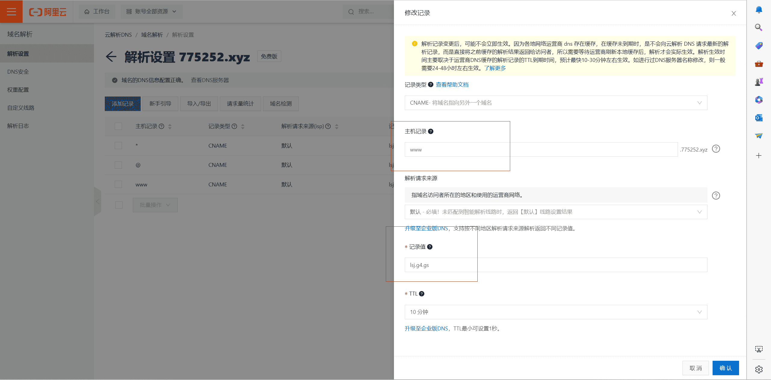Click the 新手引导 button
771x380 pixels.
tap(160, 104)
